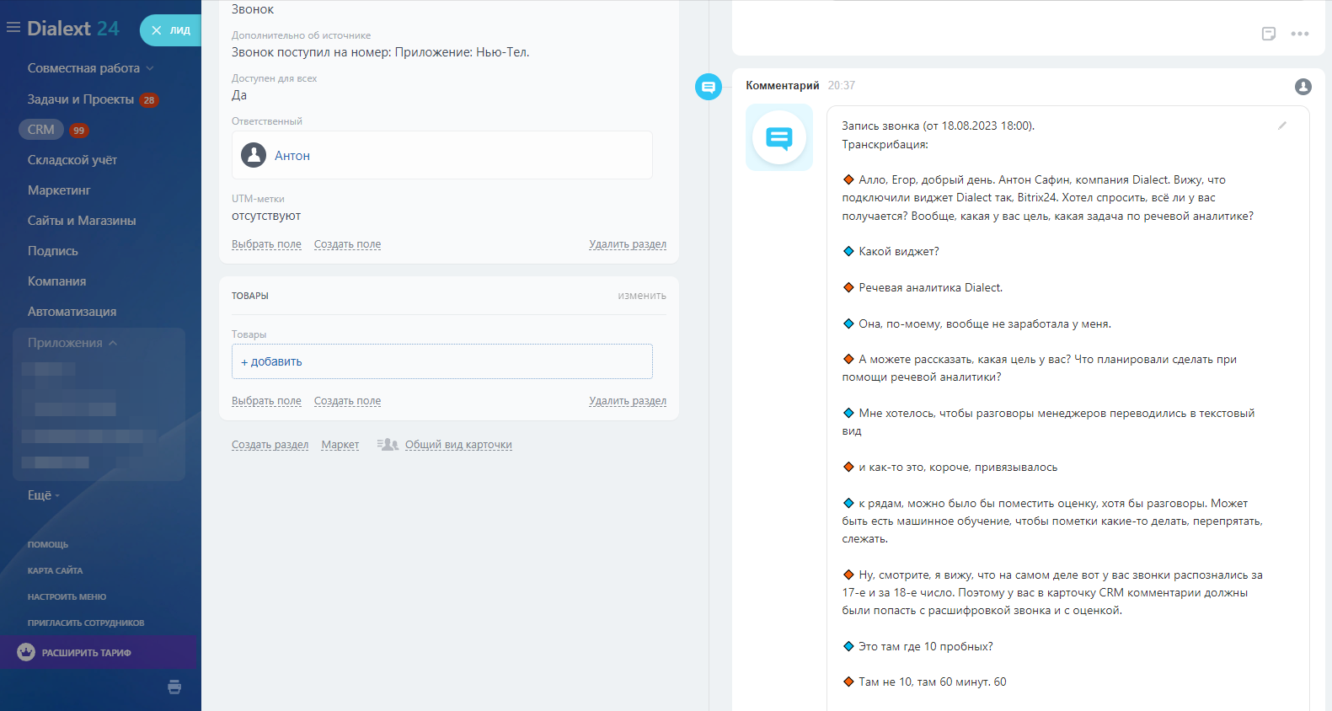The height and width of the screenshot is (711, 1332).
Task: Open the Маркет link
Action: pyautogui.click(x=340, y=445)
